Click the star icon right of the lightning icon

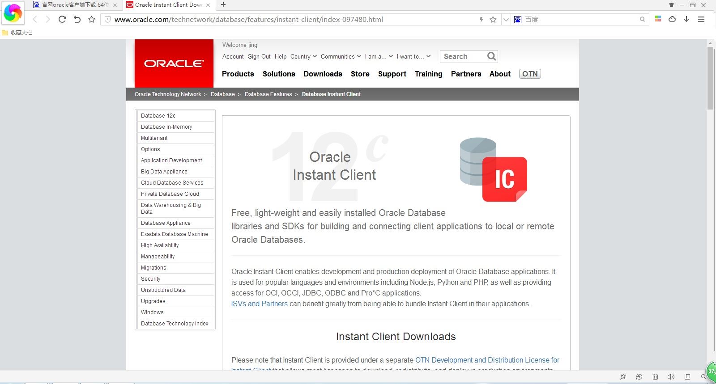[493, 20]
